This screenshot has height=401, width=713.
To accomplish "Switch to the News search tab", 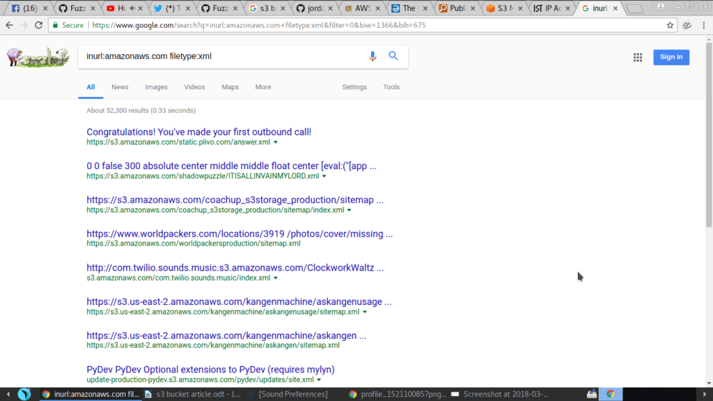I will tap(120, 87).
